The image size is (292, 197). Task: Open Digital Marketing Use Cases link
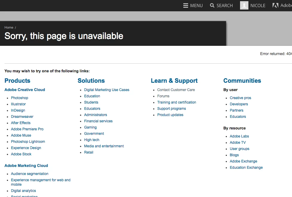(107, 90)
